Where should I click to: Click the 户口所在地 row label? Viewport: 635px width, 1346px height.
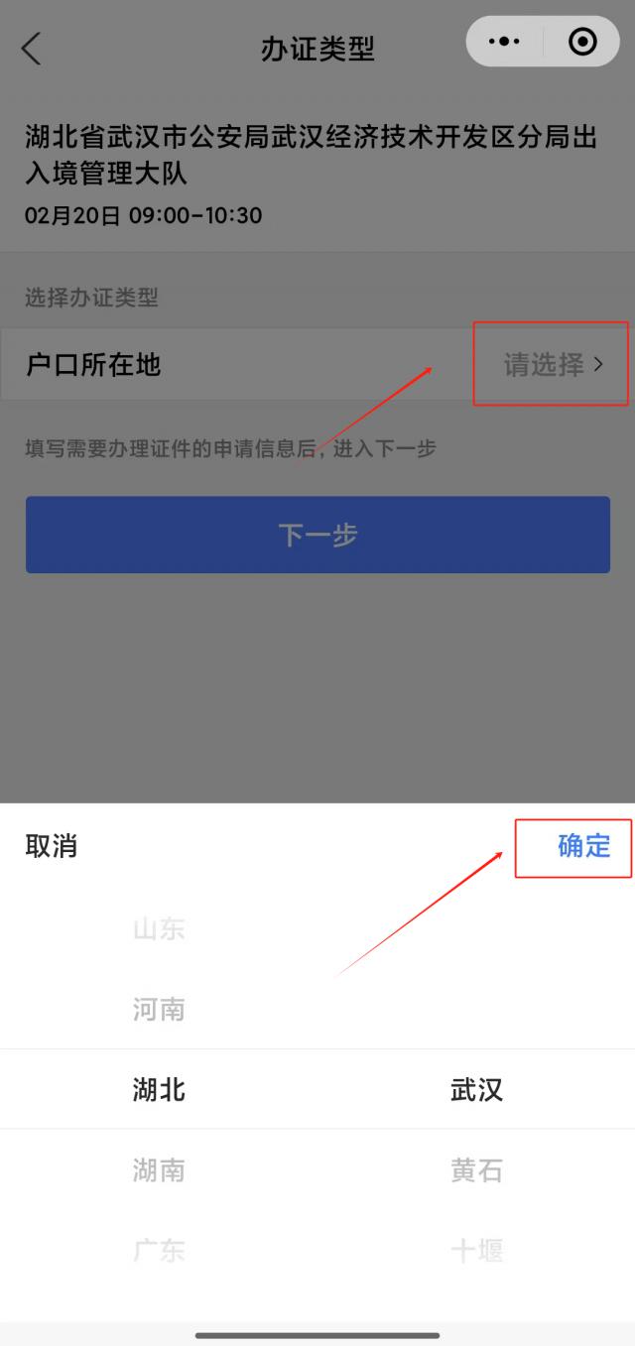click(x=93, y=364)
